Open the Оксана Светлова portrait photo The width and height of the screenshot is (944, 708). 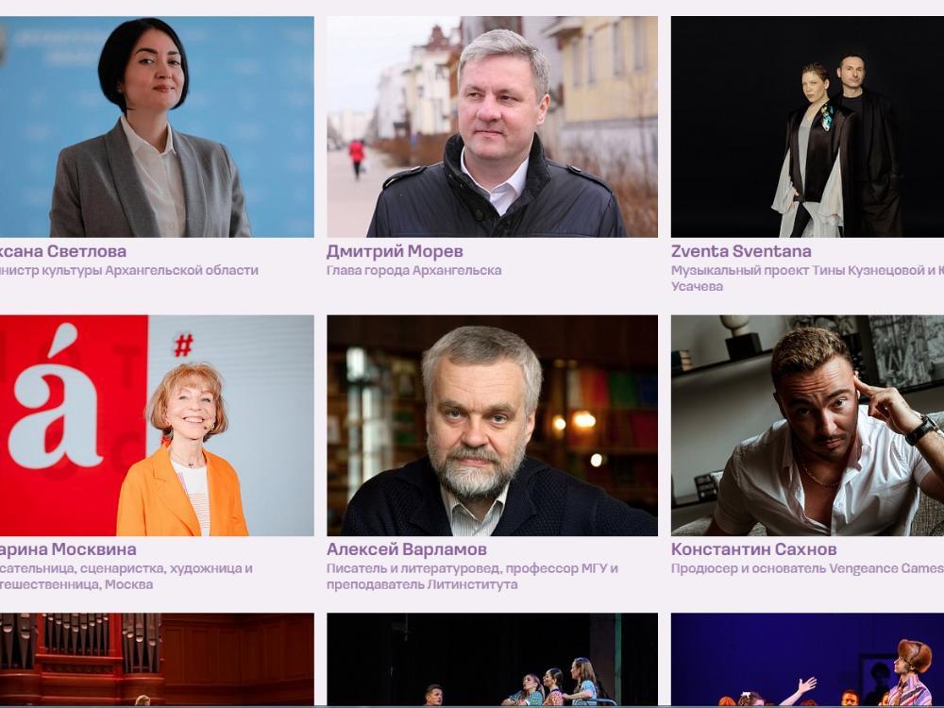coord(157,126)
